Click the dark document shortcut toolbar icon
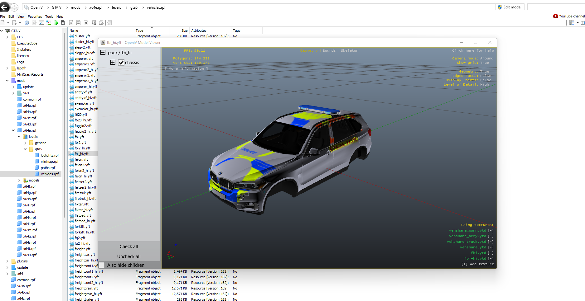Image resolution: width=585 pixels, height=301 pixels. 63,23
